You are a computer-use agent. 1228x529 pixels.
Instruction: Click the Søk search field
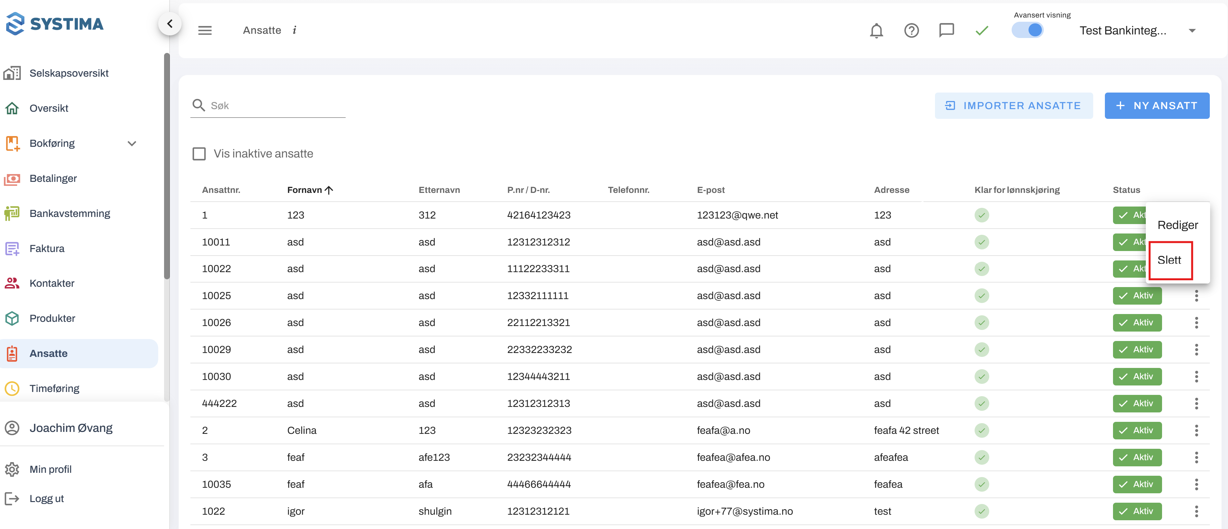(x=276, y=106)
